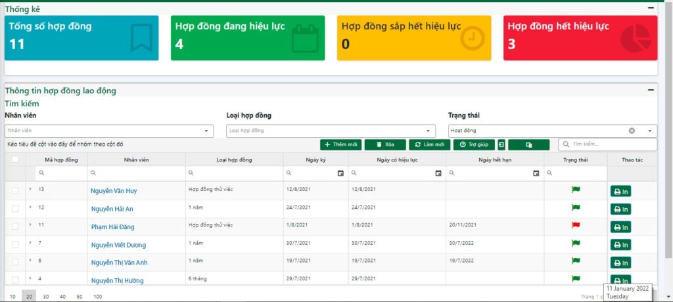This screenshot has height=302, width=673.
Task: Click the search magnifier in Nhân viên column filter
Action: pyautogui.click(x=93, y=173)
